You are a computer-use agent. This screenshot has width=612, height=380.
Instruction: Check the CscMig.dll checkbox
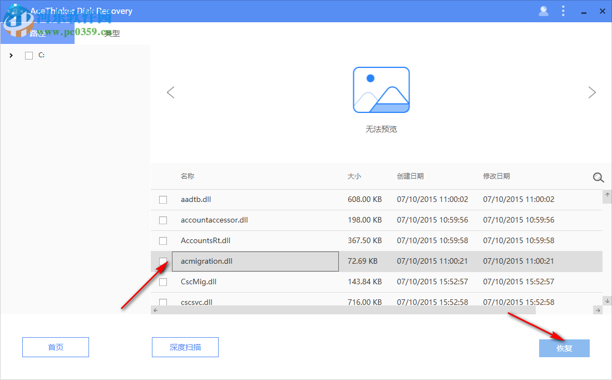162,282
